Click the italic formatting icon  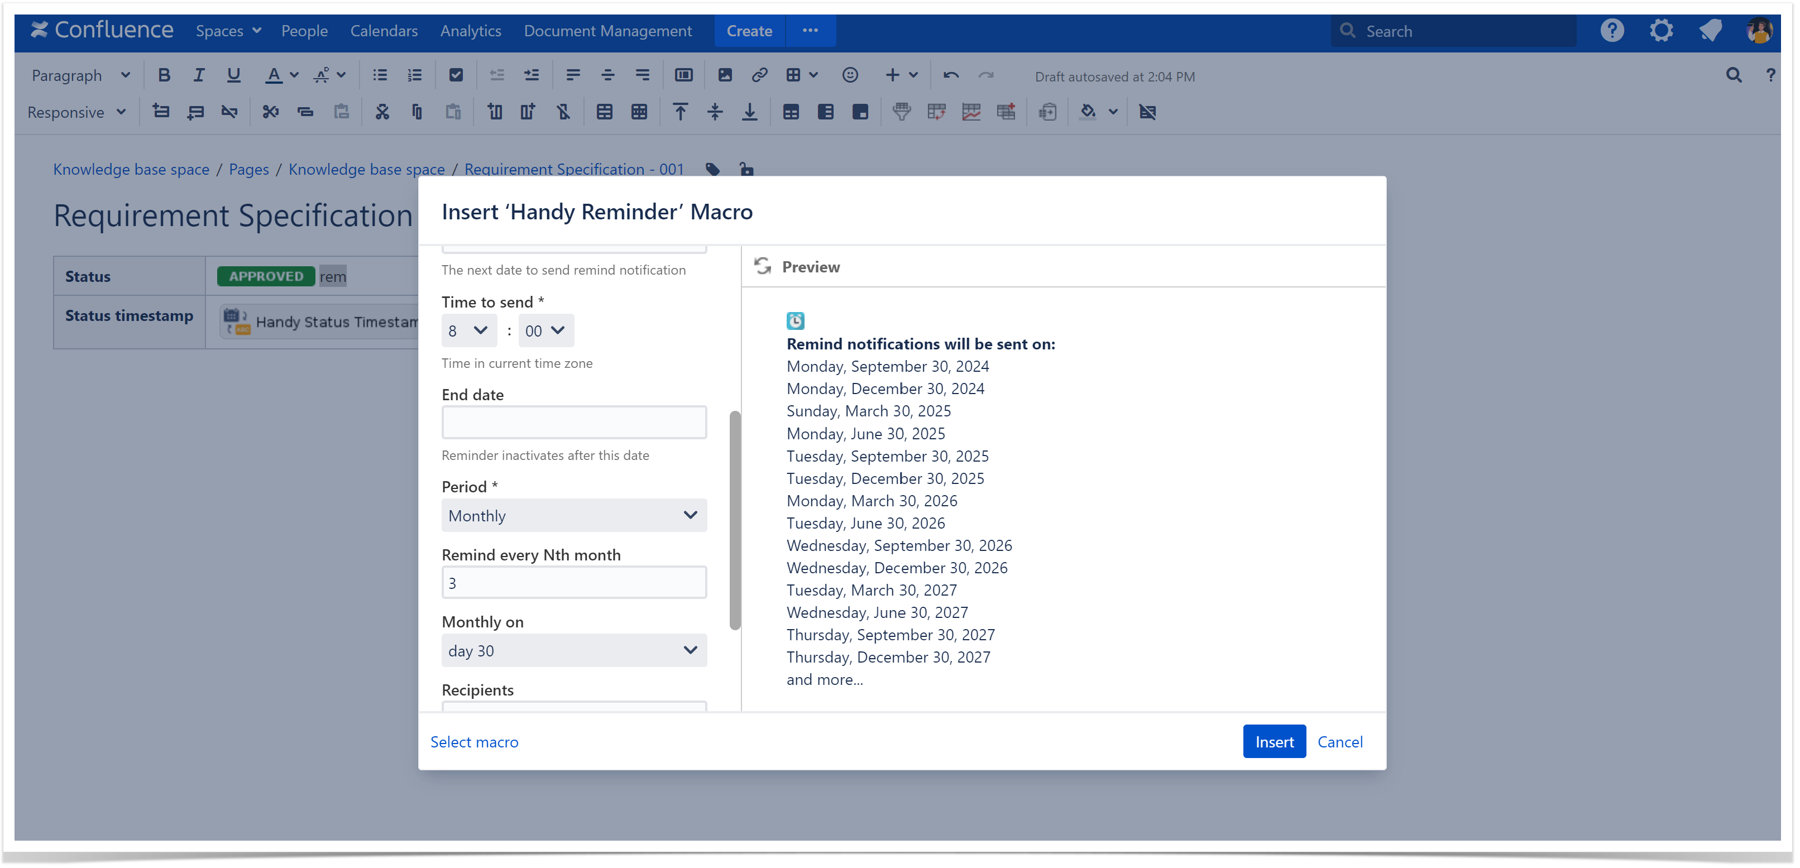pos(198,76)
